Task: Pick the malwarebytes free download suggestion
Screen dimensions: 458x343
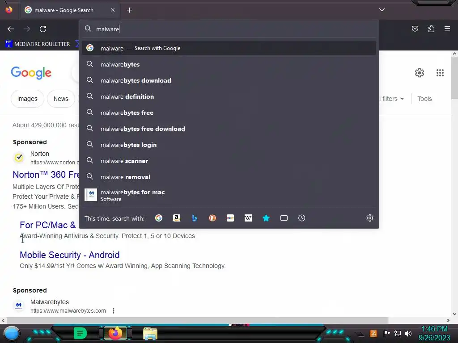Action: 229,128
